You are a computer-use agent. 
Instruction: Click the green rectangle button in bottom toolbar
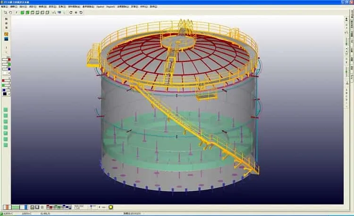[x=16, y=207]
